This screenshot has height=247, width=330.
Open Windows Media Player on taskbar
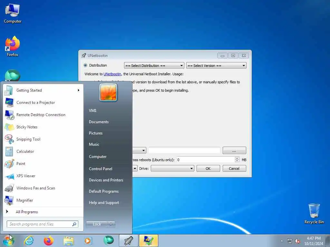(x=88, y=241)
